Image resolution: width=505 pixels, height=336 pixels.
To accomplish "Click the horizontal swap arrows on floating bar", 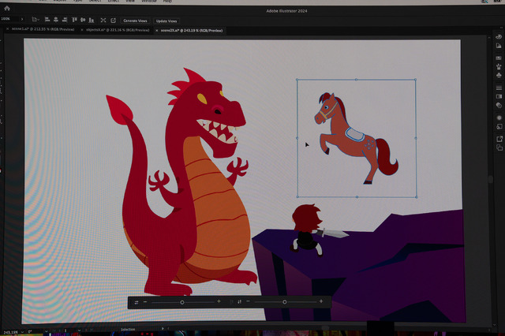I will click(137, 302).
